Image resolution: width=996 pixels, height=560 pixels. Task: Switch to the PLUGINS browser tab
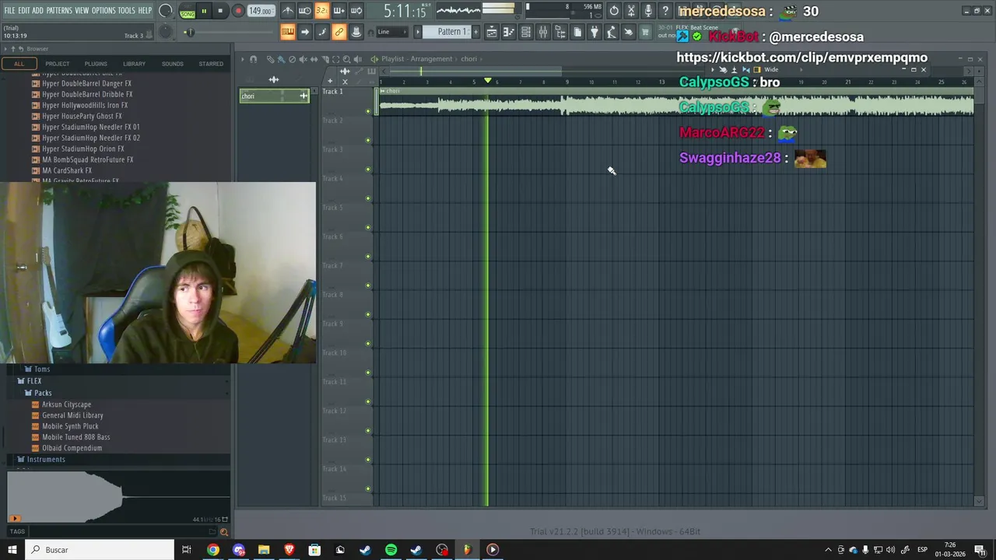pos(96,64)
